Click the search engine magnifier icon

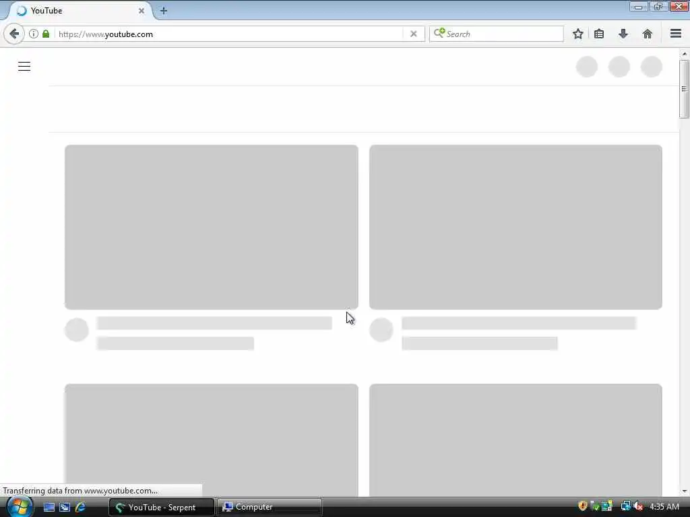coord(439,34)
